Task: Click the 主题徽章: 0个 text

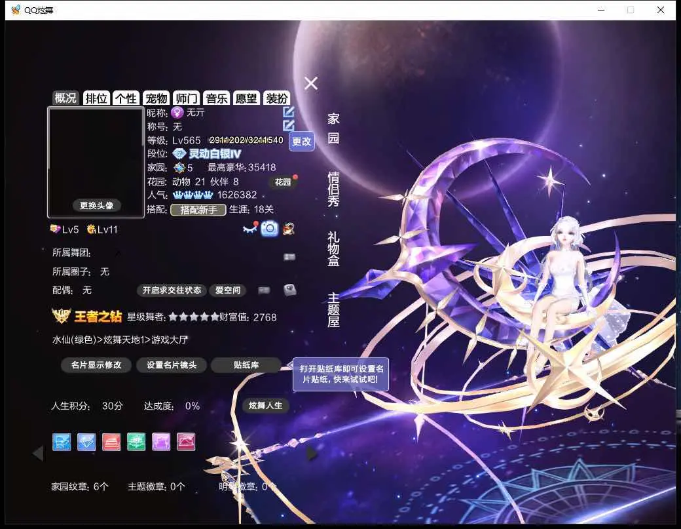Action: tap(156, 486)
